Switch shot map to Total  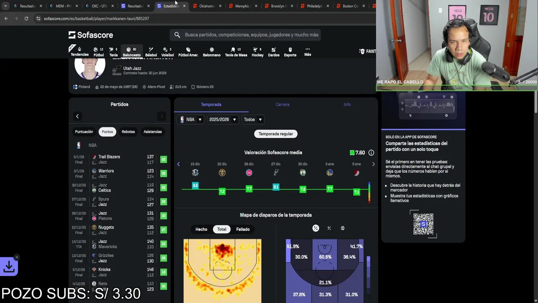click(222, 229)
